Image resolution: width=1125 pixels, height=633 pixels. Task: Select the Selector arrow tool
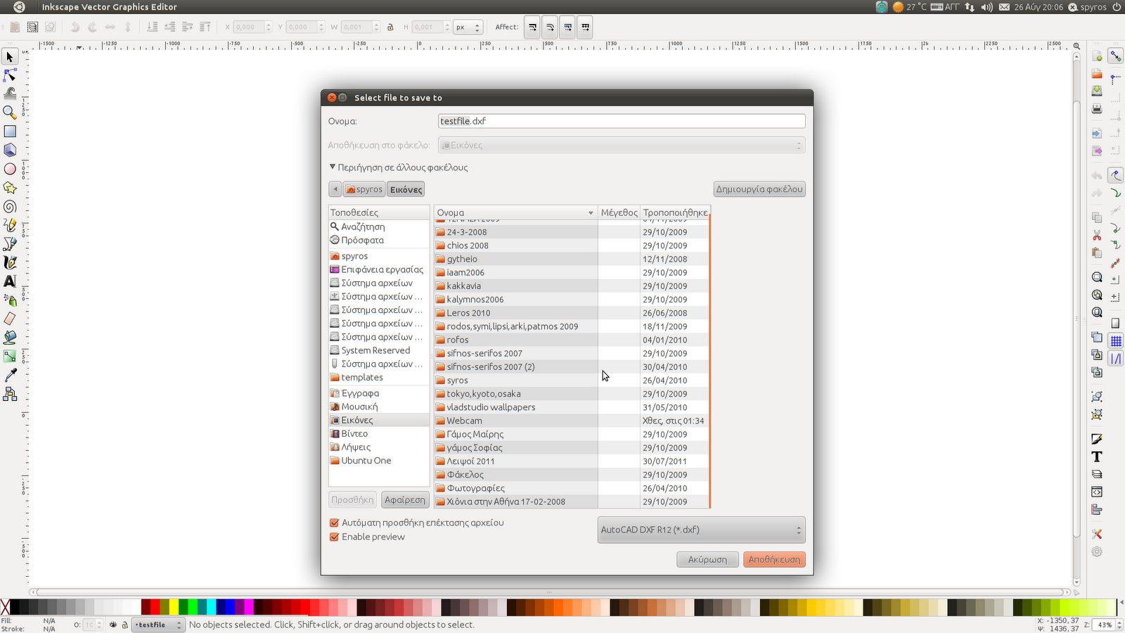click(10, 56)
